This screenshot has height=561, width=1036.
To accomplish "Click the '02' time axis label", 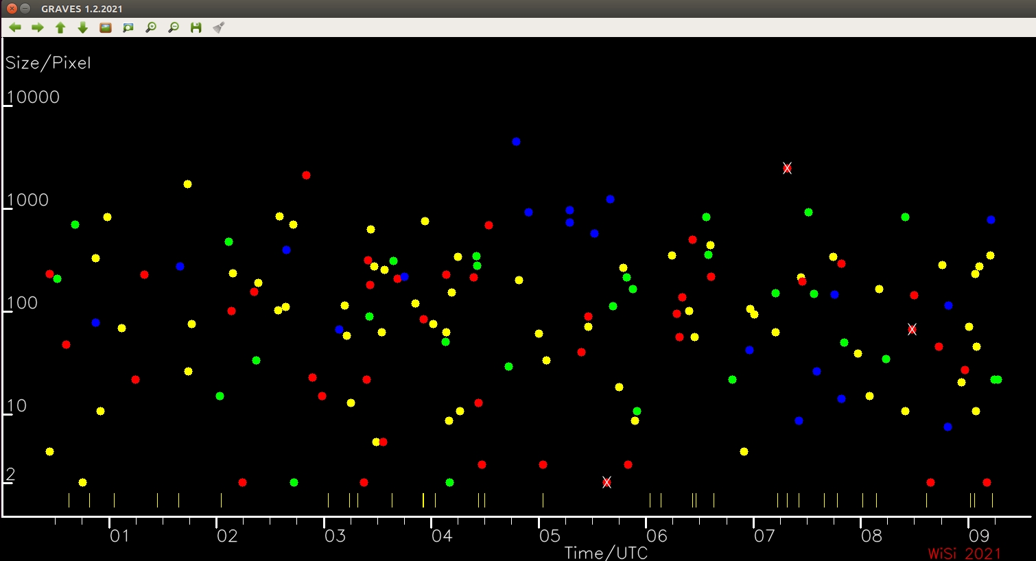I will click(x=227, y=536).
